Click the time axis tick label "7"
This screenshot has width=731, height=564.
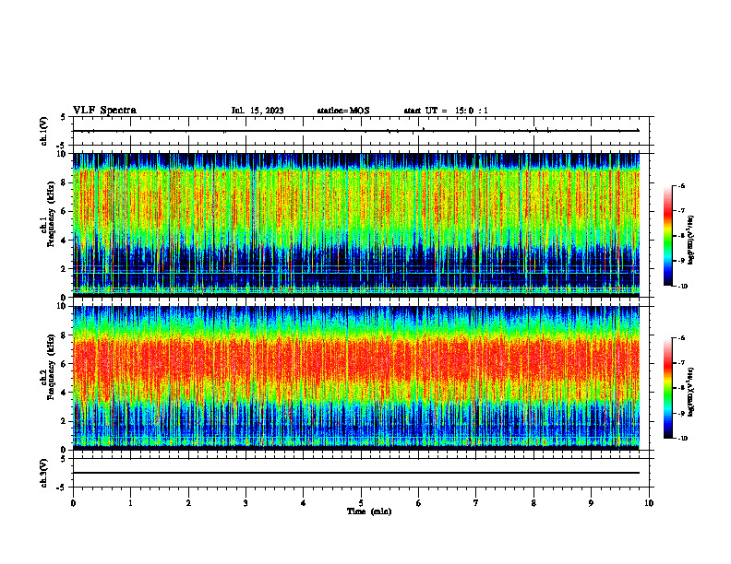click(476, 503)
